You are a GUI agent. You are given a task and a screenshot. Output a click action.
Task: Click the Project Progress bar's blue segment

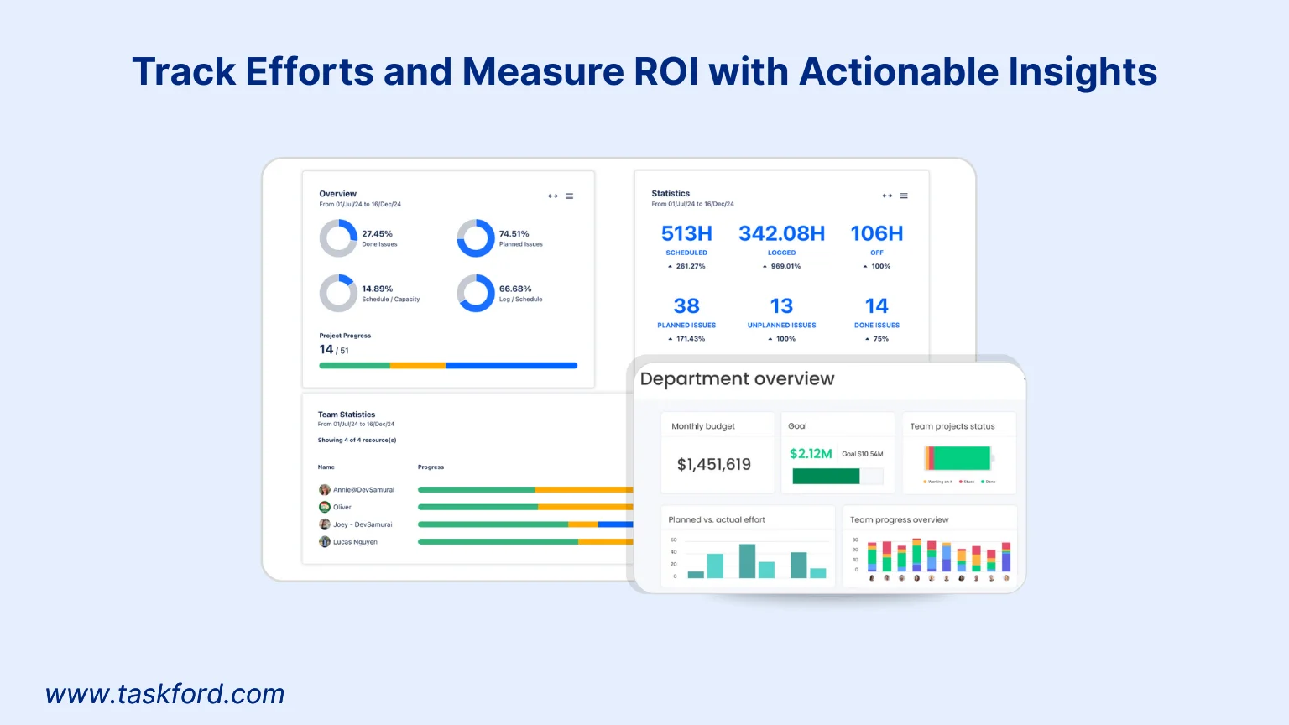click(511, 366)
